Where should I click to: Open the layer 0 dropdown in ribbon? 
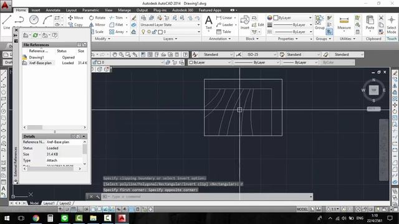click(x=170, y=32)
